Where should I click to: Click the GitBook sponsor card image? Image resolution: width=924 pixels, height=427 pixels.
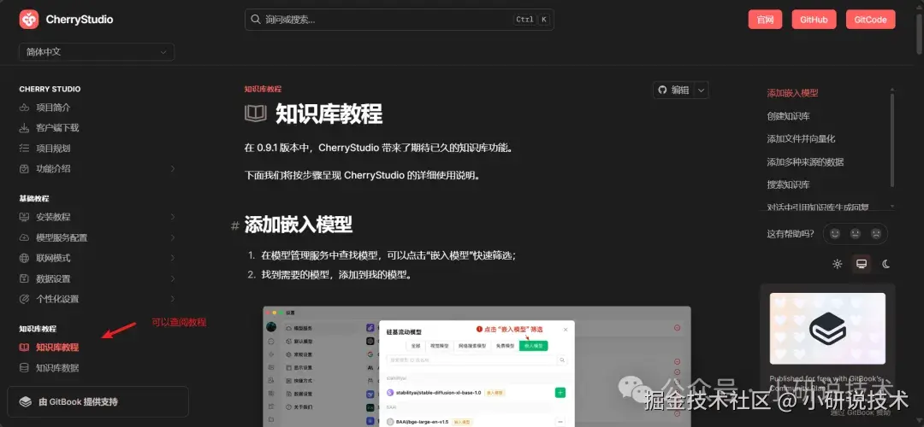pos(827,328)
